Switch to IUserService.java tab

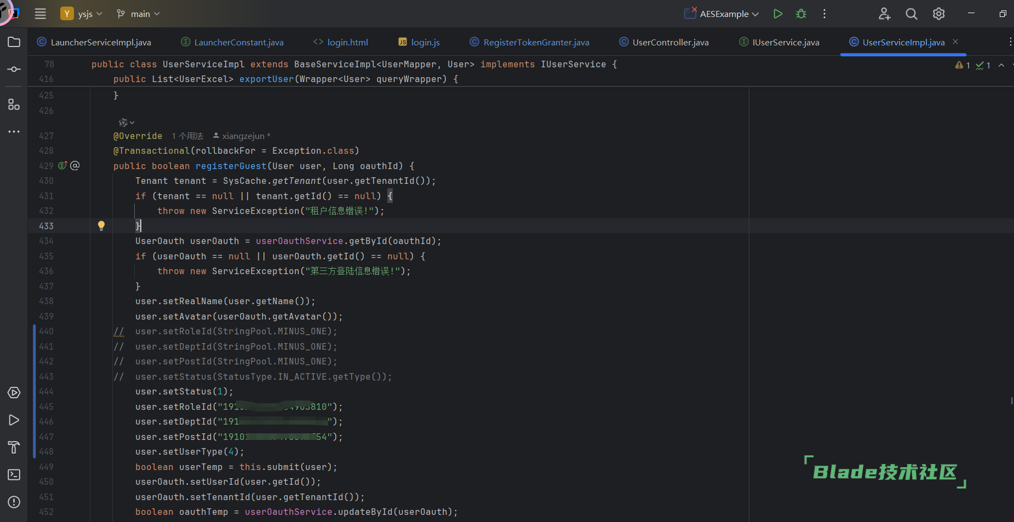tap(780, 42)
